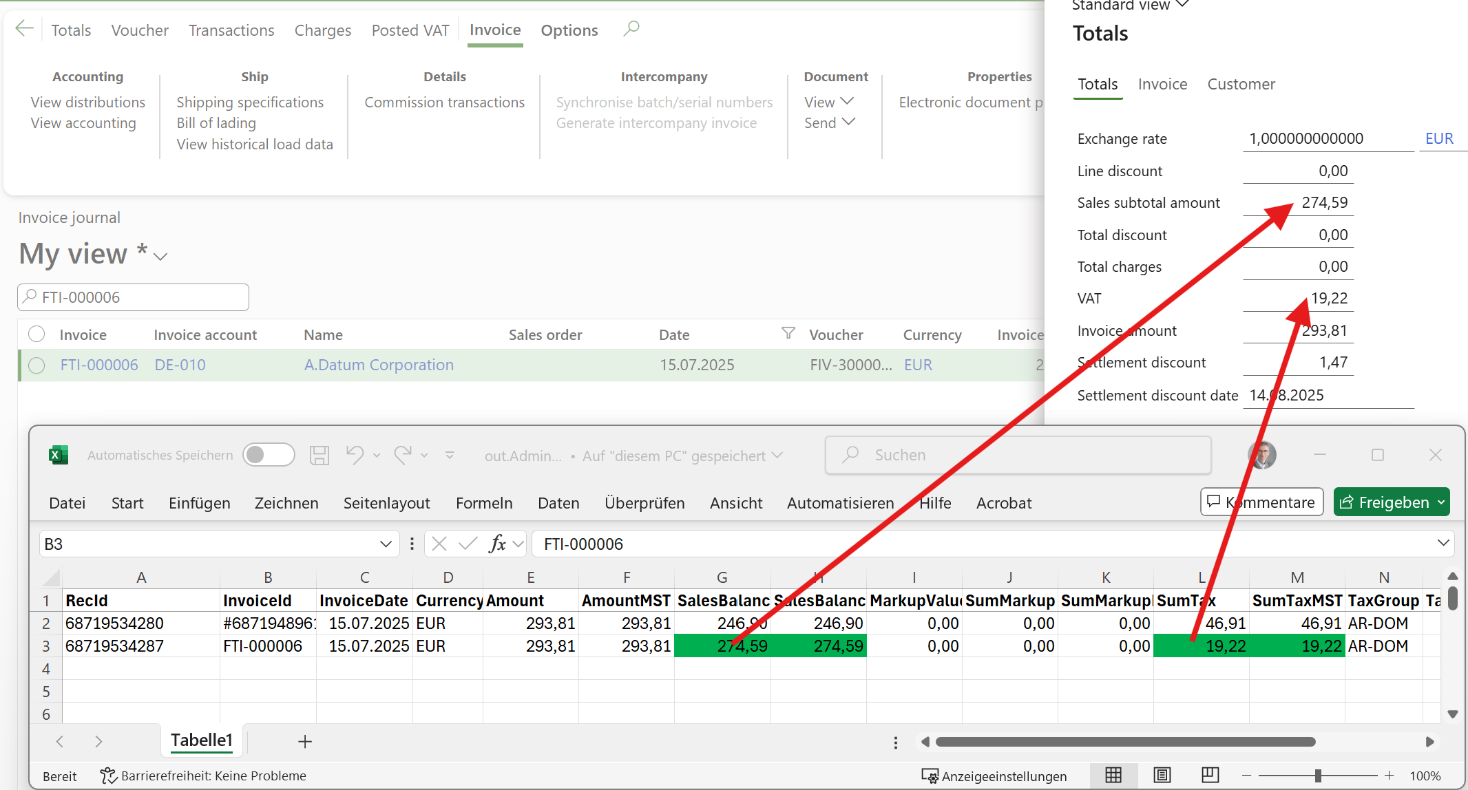
Task: Click Commission transactions link
Action: point(445,102)
